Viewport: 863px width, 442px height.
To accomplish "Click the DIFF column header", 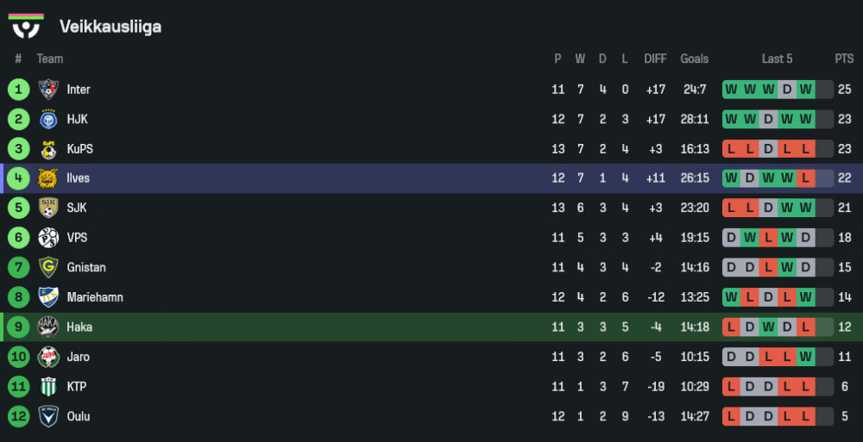I will click(x=655, y=59).
